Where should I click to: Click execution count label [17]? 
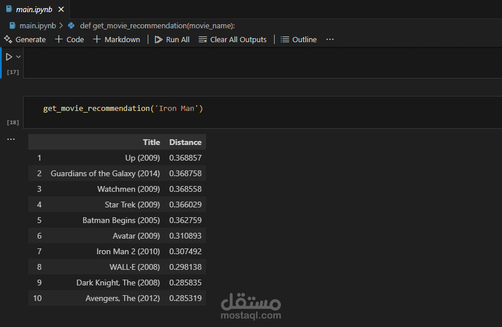click(x=13, y=72)
